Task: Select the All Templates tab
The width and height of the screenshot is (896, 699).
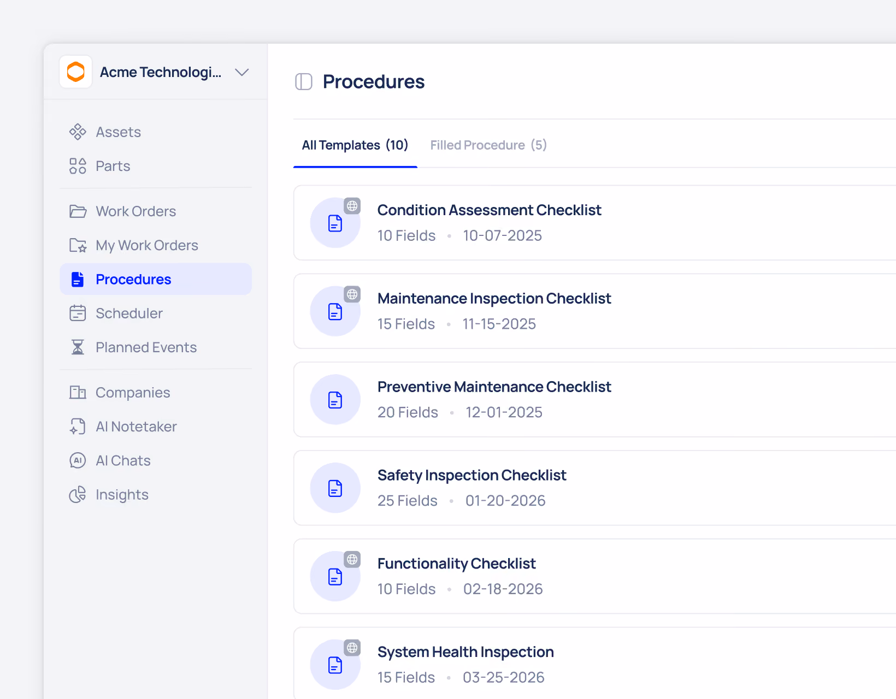Action: click(x=355, y=145)
